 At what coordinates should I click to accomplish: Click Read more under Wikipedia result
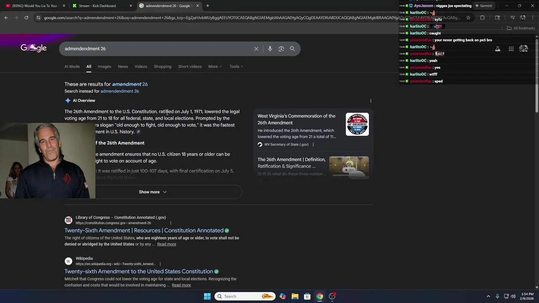point(181,285)
